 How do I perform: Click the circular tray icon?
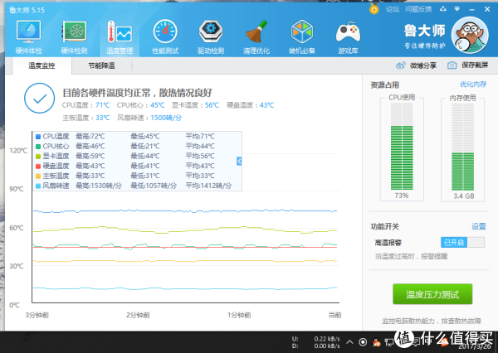tap(363, 342)
